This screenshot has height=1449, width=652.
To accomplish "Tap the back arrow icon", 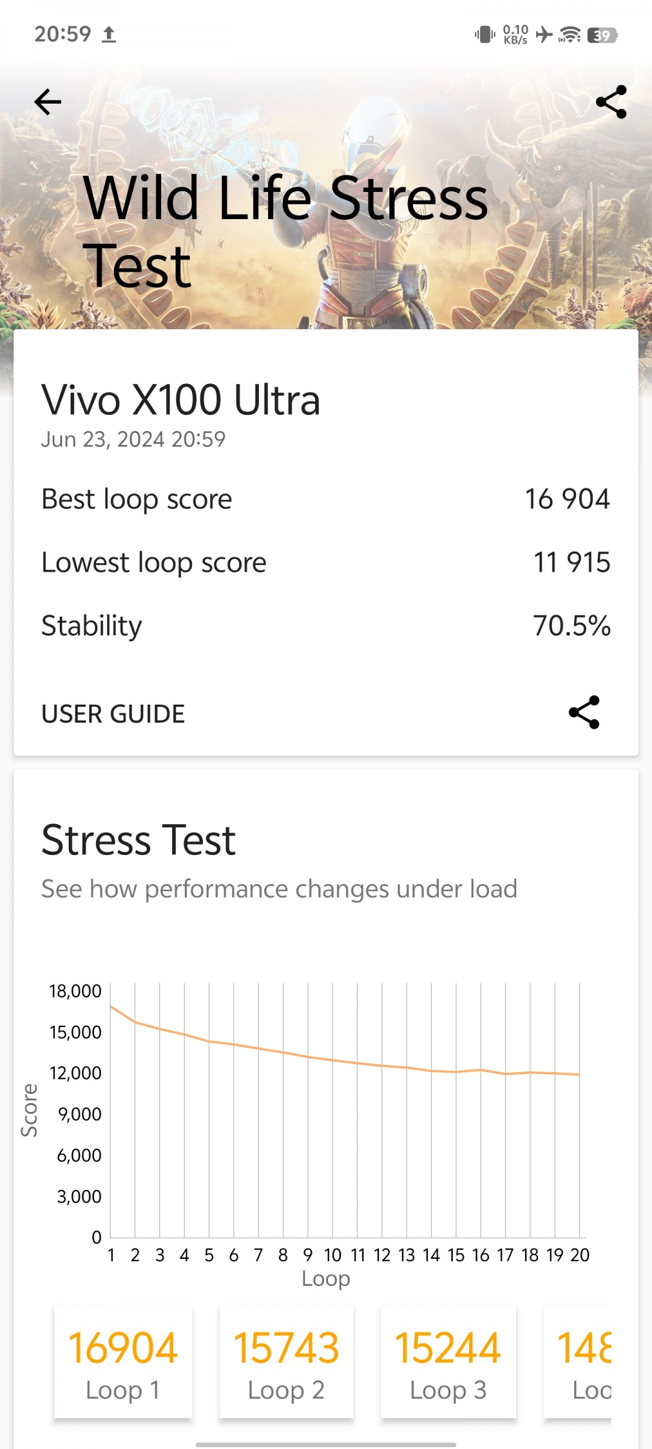I will tap(48, 101).
